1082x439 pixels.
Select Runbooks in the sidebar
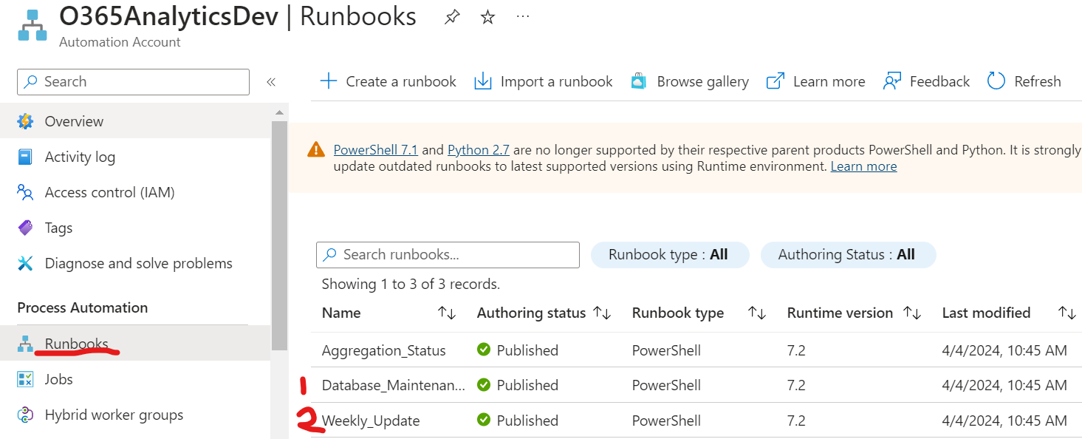[136, 344]
